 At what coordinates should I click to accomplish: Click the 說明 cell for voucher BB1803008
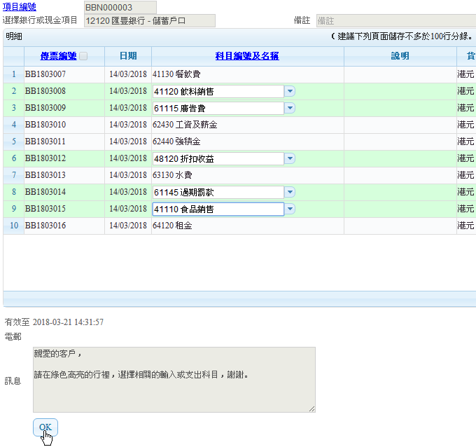tap(400, 91)
